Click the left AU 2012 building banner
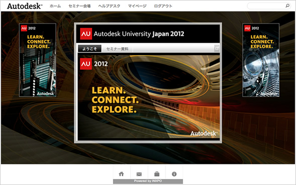Screen dimensions: 296x185 click(38, 60)
